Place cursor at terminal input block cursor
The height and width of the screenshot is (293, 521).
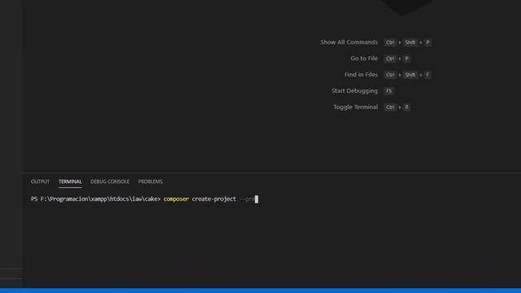point(256,199)
